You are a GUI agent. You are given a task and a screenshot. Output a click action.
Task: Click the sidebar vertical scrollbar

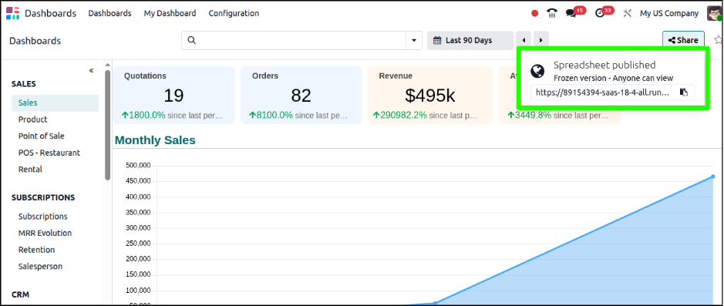[108, 125]
